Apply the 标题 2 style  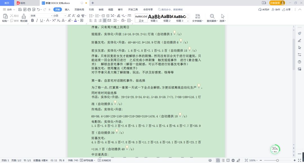click(x=167, y=18)
